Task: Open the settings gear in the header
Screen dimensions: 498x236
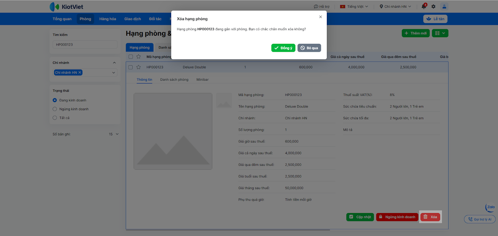Action: point(433,7)
